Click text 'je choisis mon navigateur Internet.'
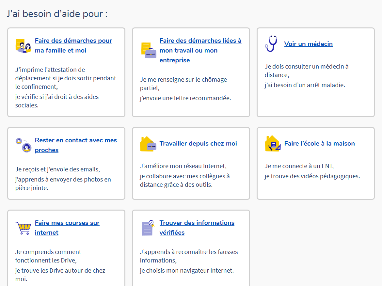382x286 pixels. [187, 271]
